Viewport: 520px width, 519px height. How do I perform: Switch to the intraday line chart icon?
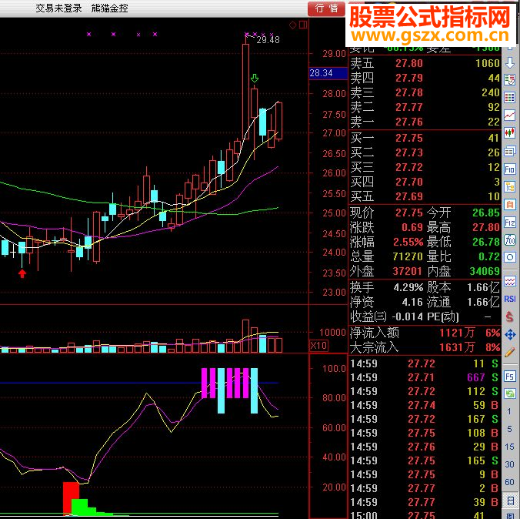[510, 116]
